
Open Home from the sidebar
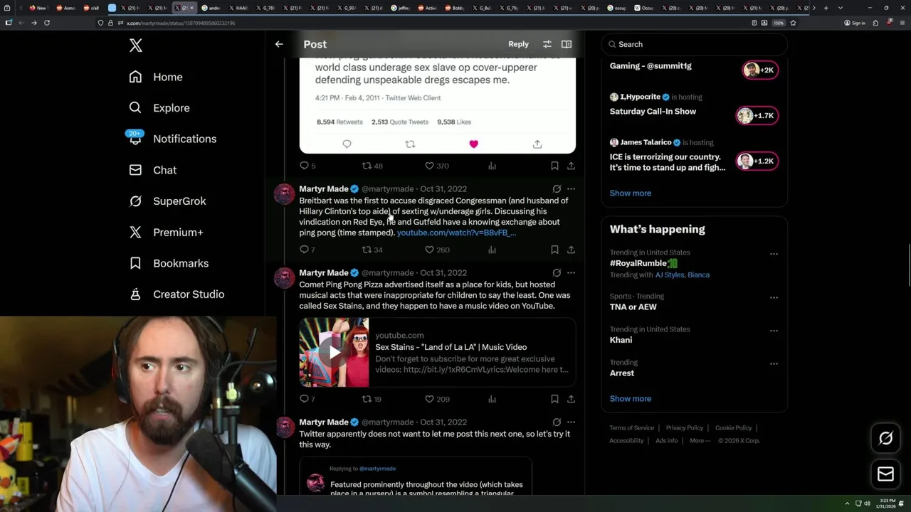tap(156, 77)
